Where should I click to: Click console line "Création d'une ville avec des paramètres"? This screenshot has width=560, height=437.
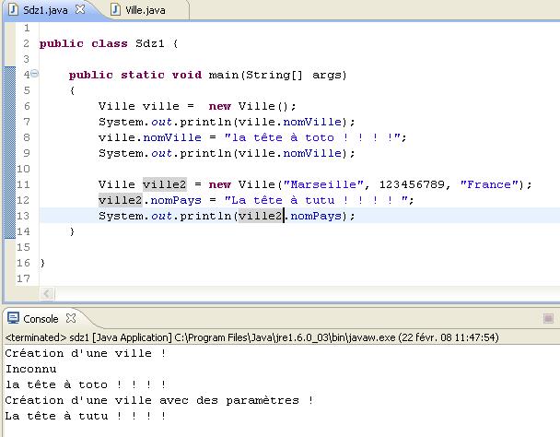(157, 400)
